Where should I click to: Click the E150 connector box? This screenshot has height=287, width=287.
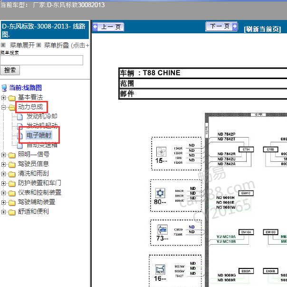pos(270,149)
